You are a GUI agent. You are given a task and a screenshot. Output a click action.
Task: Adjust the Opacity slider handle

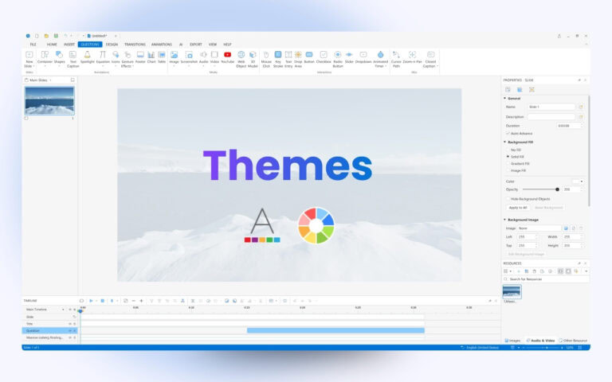pyautogui.click(x=557, y=189)
